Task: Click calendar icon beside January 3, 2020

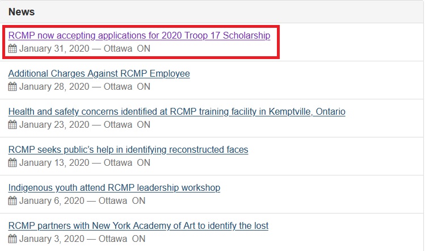Action: click(12, 239)
